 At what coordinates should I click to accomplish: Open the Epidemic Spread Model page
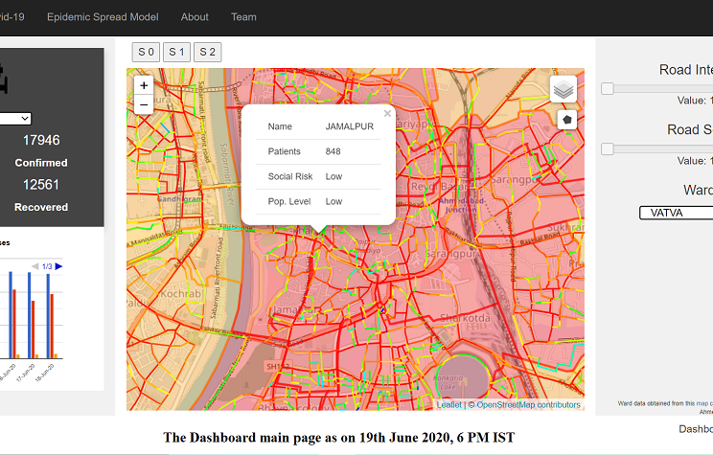(103, 17)
